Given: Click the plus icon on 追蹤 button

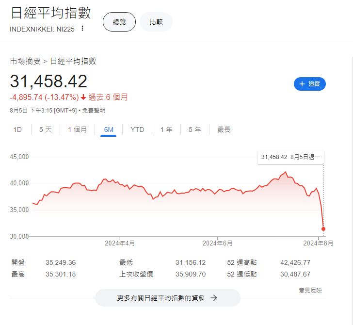Looking at the screenshot, I should (302, 84).
